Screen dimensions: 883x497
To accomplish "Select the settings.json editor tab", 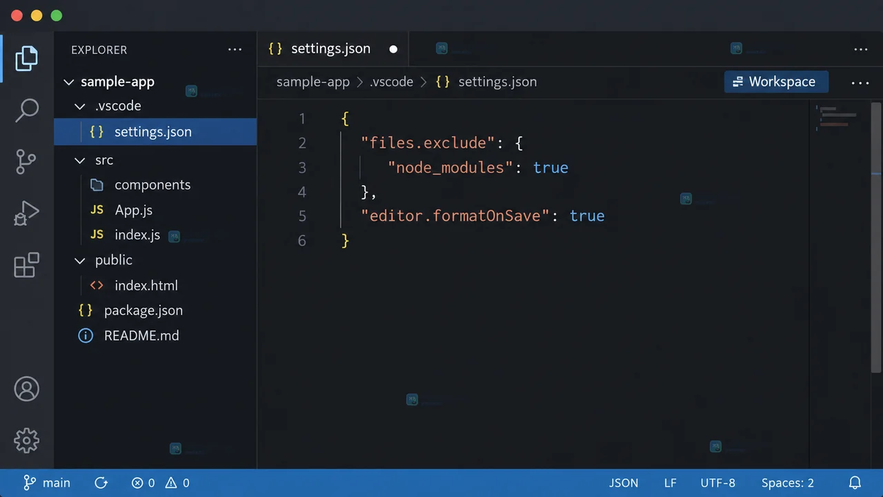I will coord(333,49).
